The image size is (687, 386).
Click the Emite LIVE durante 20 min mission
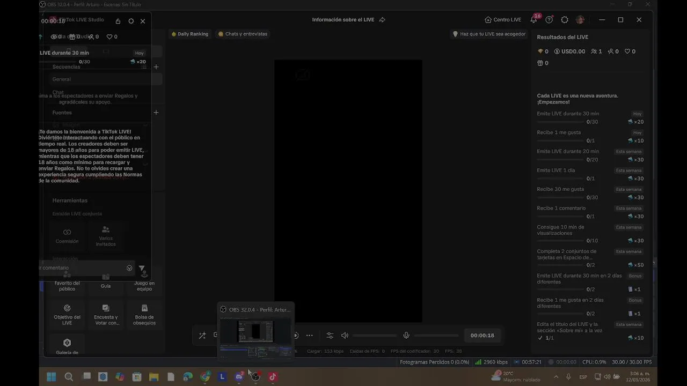(x=590, y=155)
